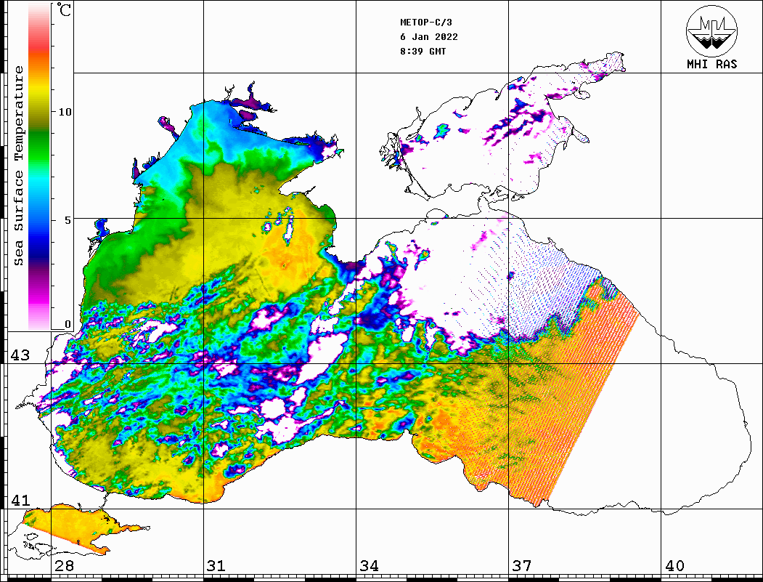Click the longitude label 31
This screenshot has width=763, height=582.
tap(216, 565)
